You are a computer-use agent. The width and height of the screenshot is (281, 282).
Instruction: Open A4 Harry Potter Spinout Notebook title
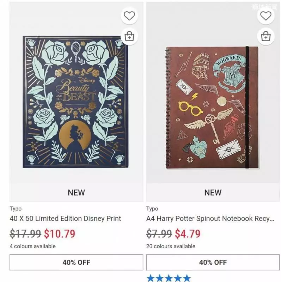(x=210, y=219)
